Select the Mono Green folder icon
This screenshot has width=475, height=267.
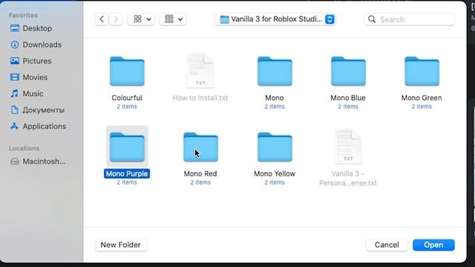pos(422,71)
